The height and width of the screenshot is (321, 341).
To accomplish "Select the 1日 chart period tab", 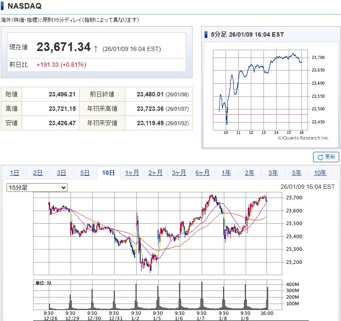I will pos(14,173).
